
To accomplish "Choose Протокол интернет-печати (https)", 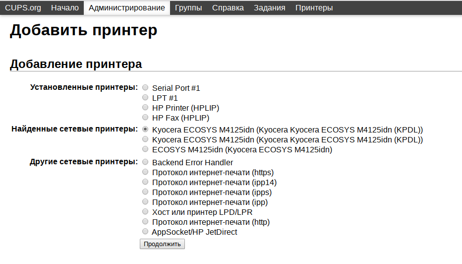I will pyautogui.click(x=145, y=172).
